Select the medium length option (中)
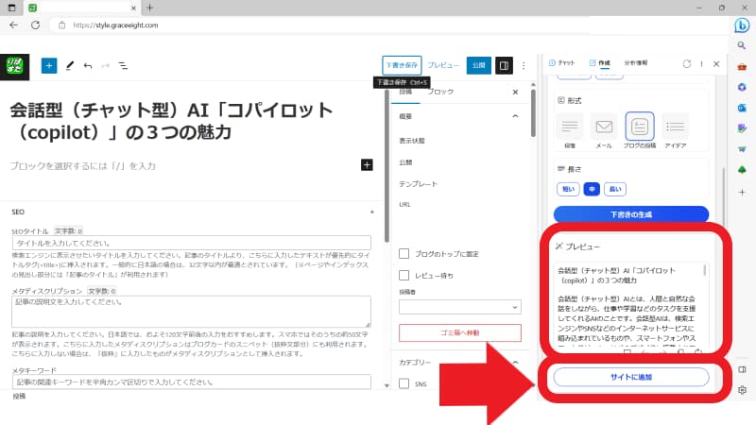Viewport: 756px width, 425px height. [592, 189]
